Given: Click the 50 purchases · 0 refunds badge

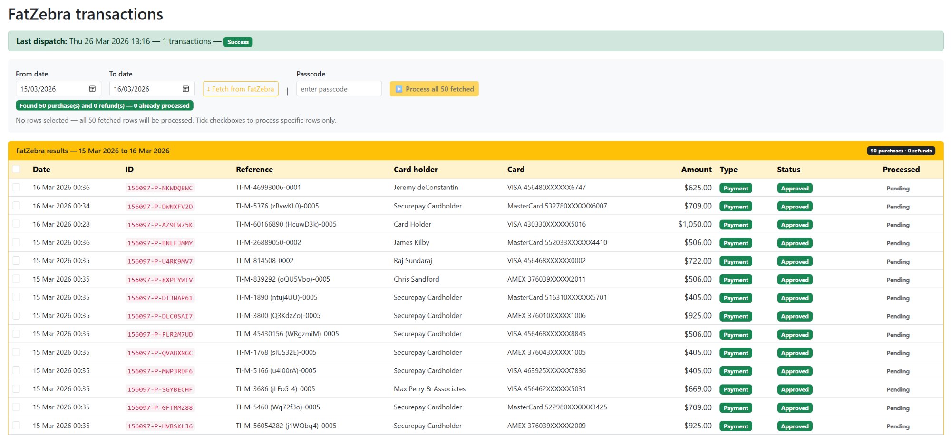Looking at the screenshot, I should pos(901,151).
